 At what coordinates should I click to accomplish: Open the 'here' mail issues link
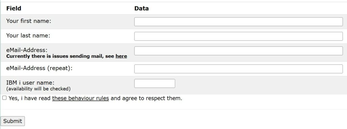click(121, 56)
